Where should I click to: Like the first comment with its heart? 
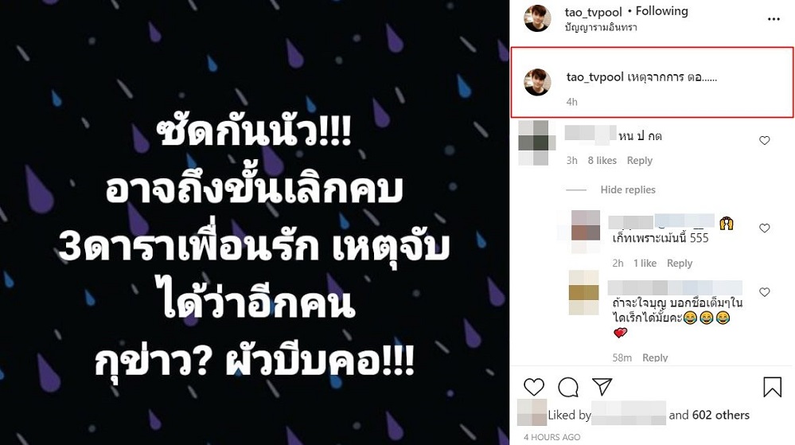coord(765,141)
